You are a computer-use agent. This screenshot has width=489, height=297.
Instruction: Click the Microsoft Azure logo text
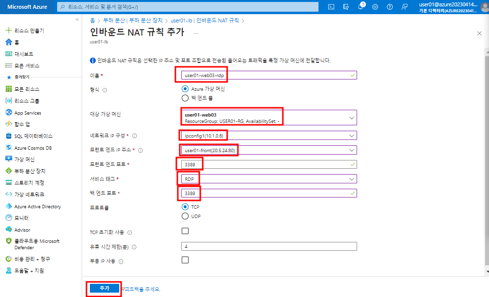tap(27, 7)
